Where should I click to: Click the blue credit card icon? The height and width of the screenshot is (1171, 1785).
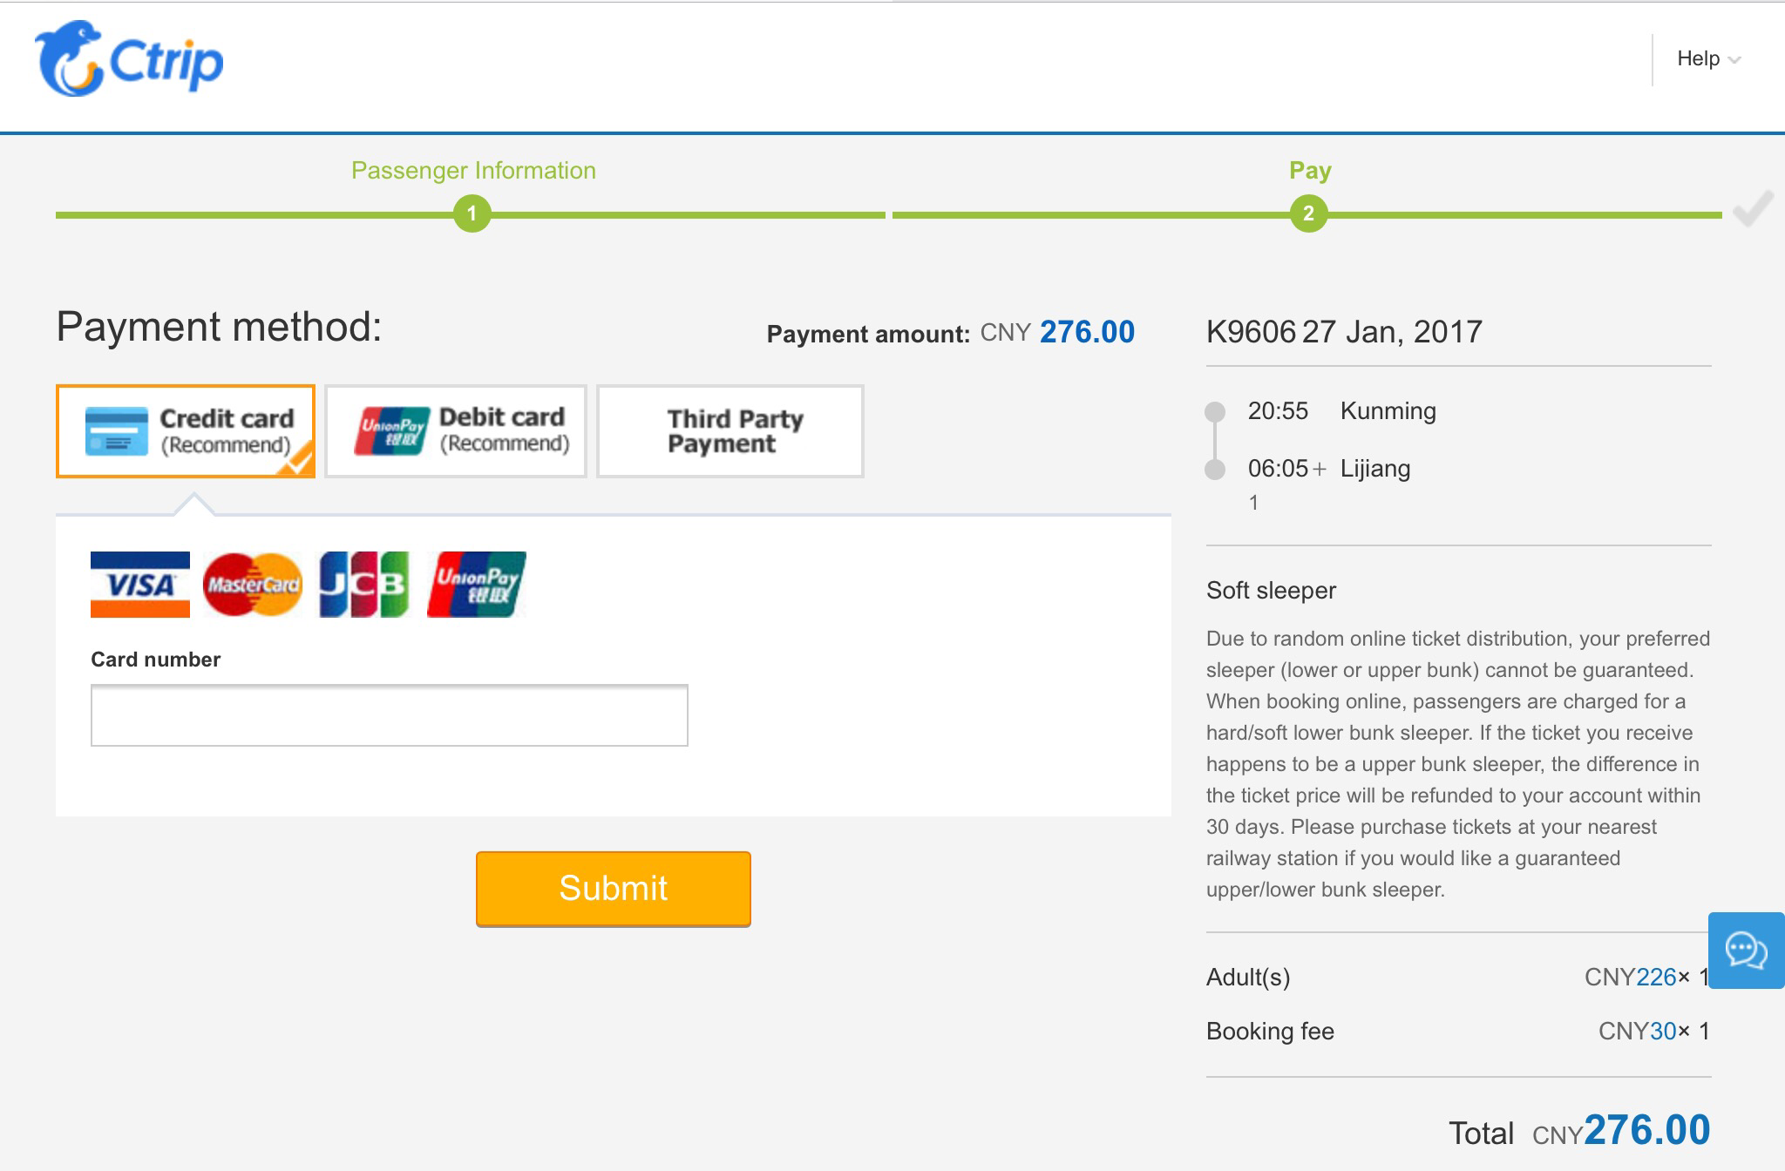click(x=117, y=431)
